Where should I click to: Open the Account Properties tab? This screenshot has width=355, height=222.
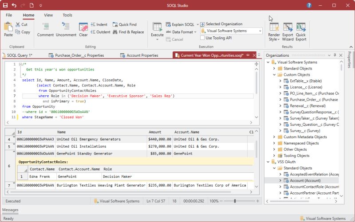(x=139, y=55)
